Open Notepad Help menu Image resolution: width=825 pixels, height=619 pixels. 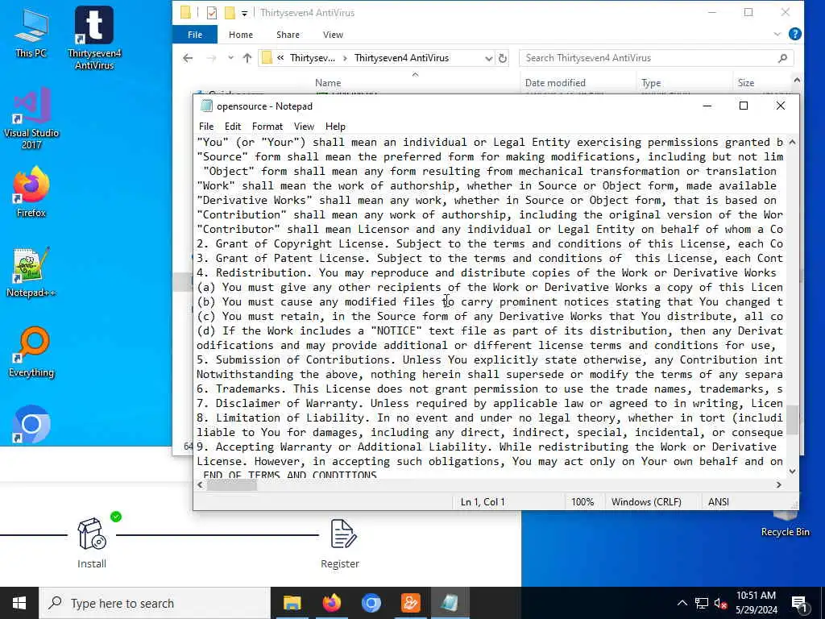click(335, 127)
